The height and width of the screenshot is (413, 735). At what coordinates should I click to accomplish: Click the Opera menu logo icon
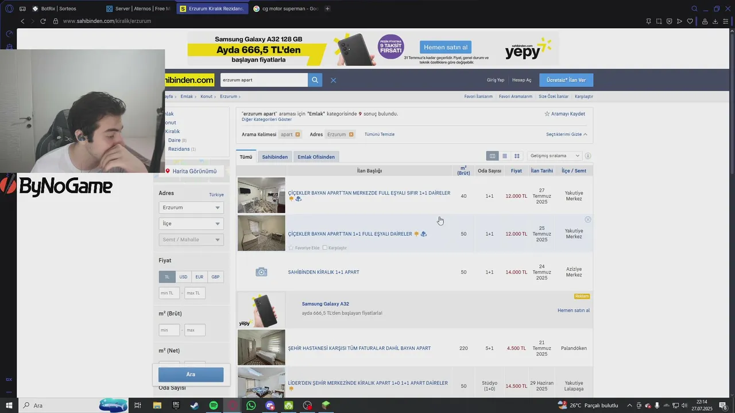tap(9, 9)
